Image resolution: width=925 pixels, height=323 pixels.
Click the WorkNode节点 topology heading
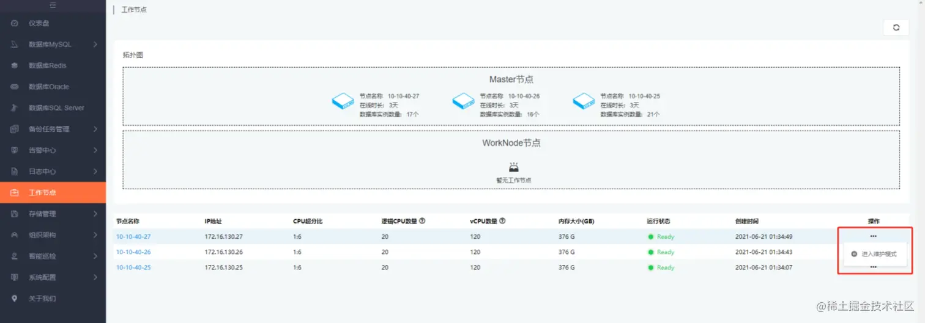point(511,143)
